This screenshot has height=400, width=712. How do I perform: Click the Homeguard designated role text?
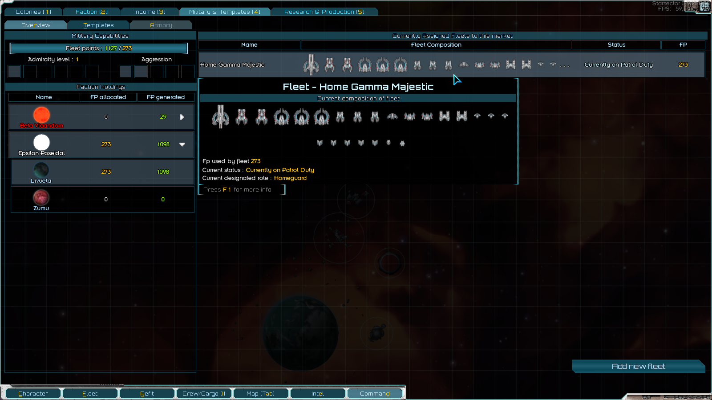290,178
